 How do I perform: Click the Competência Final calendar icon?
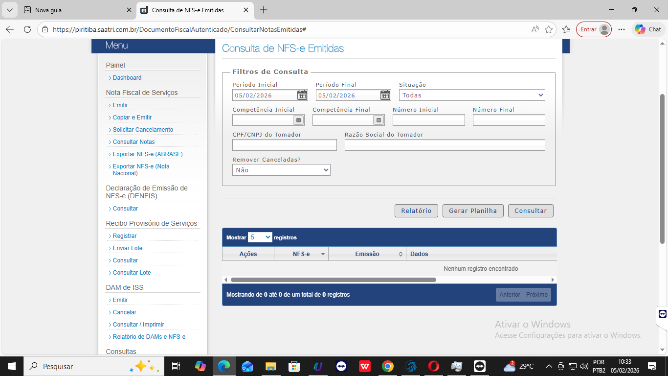click(378, 120)
